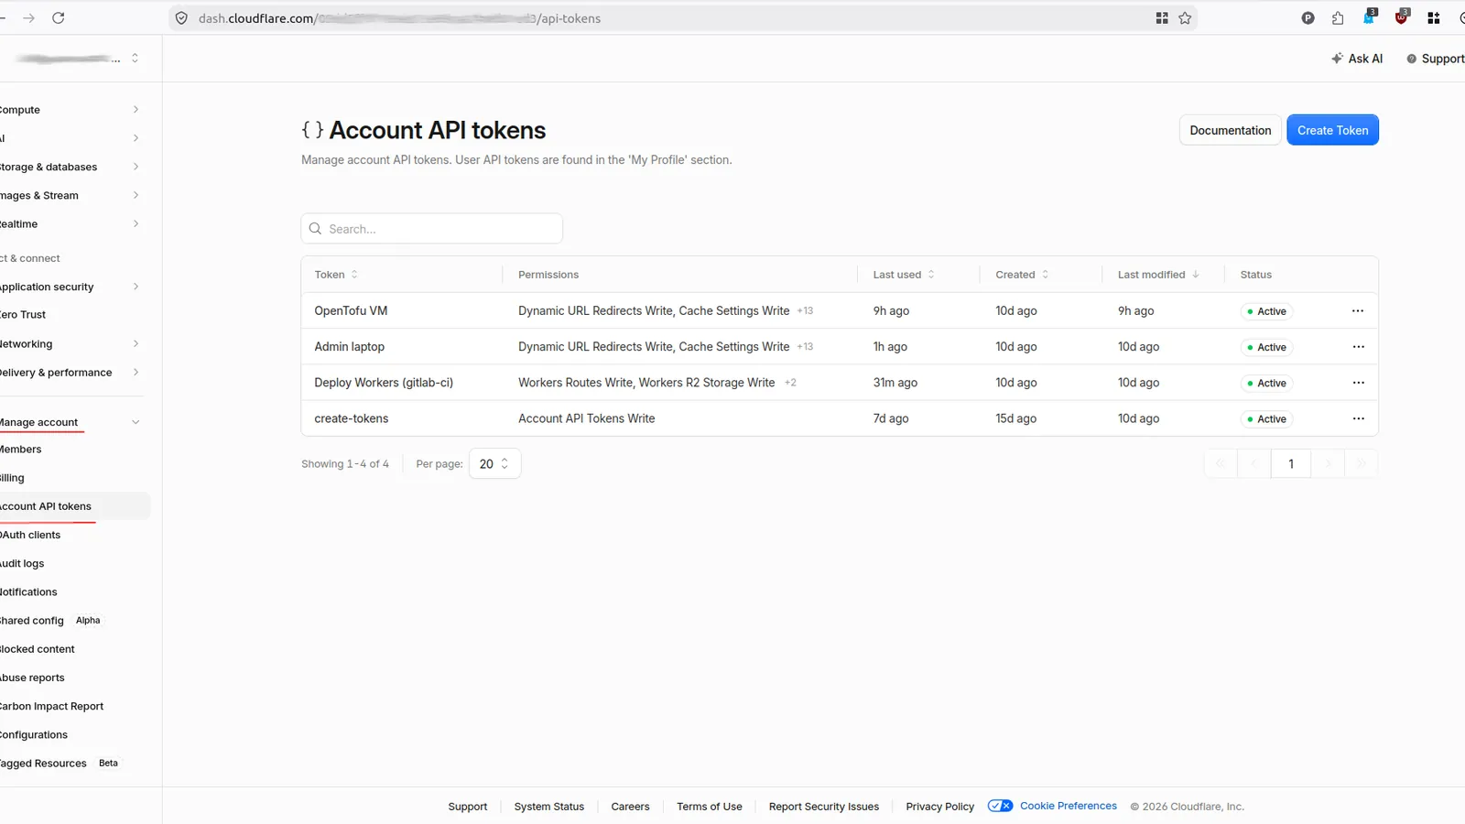This screenshot has width=1465, height=824.
Task: Open Privacy Policy footer link
Action: pyautogui.click(x=940, y=807)
